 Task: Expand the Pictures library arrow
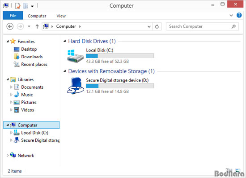point(11,102)
